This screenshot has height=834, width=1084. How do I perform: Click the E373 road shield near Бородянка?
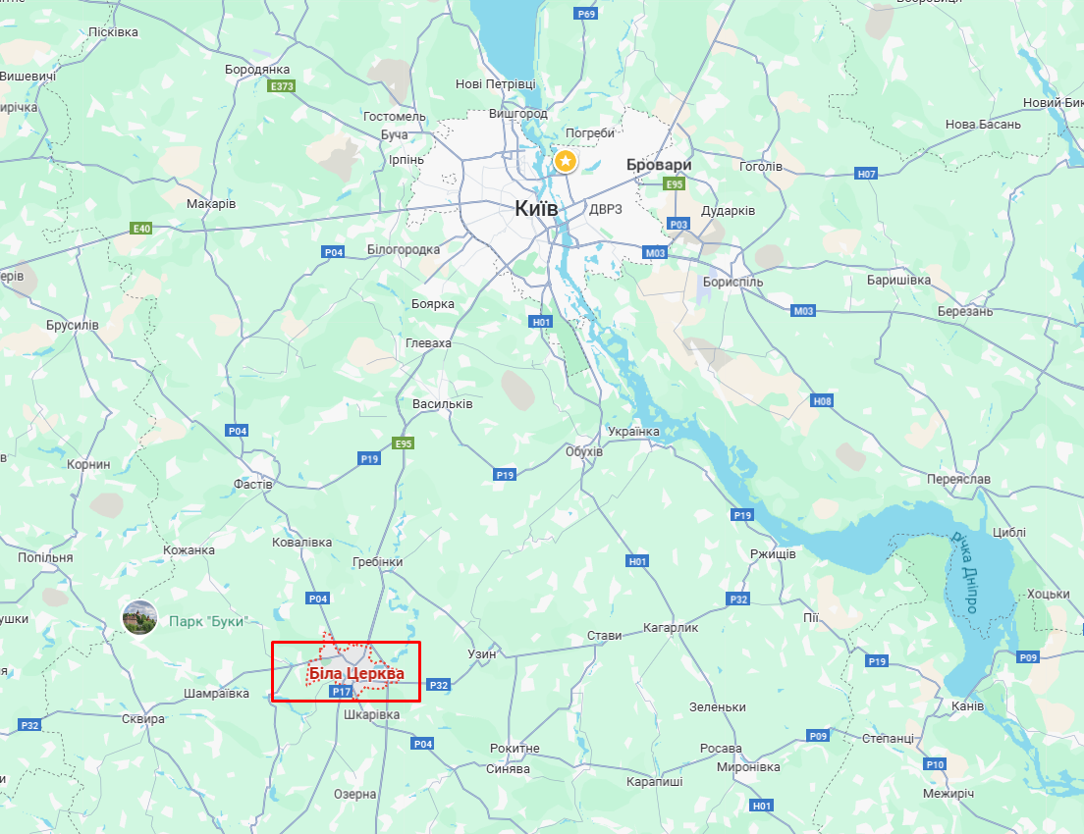tap(282, 86)
